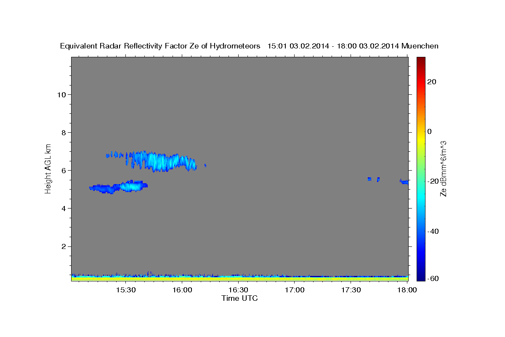Click the colorbar value label 0

click(429, 131)
